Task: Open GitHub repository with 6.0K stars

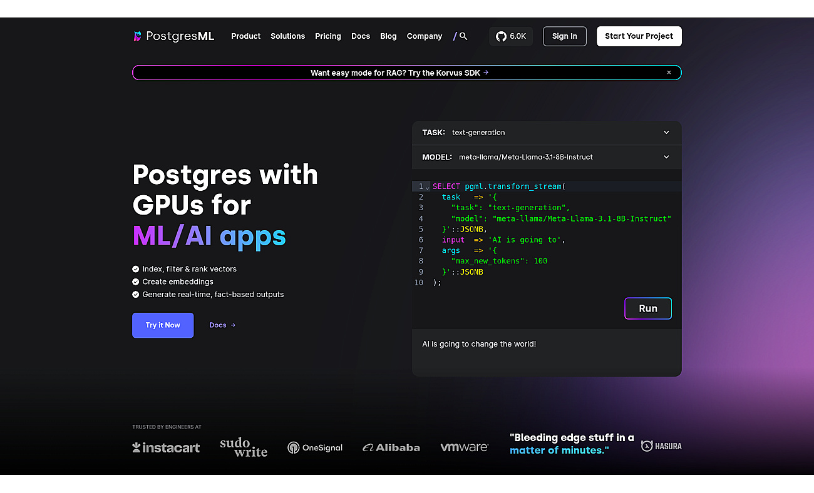Action: 511,36
